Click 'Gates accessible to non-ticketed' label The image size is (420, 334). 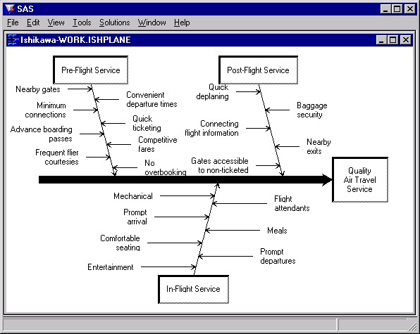tap(220, 165)
